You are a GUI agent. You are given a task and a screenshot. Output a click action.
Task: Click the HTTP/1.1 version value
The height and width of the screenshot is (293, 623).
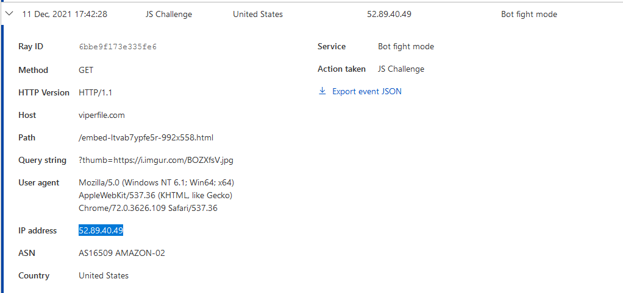tap(96, 92)
